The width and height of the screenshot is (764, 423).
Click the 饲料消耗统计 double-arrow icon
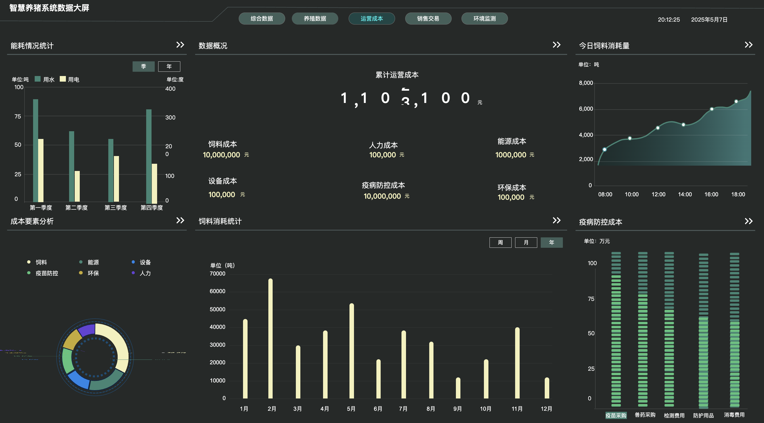pos(556,220)
